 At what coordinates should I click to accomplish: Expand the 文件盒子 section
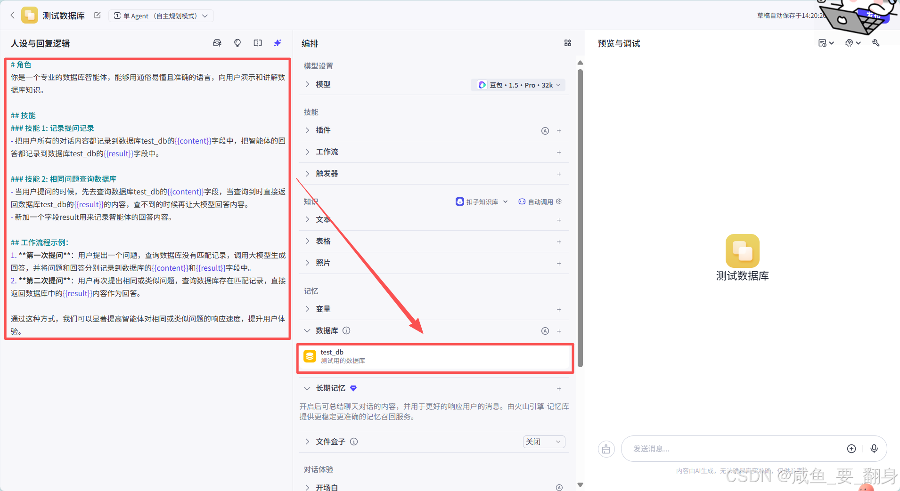(307, 442)
